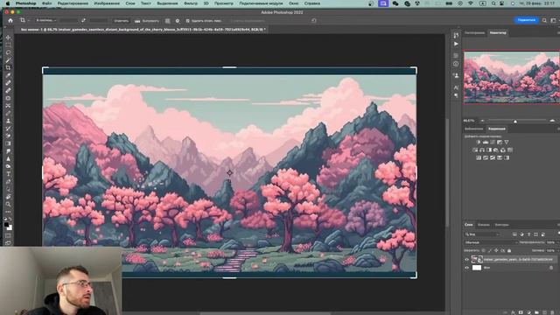This screenshot has height=315, width=560.
Task: Click the layer mask icon at Layers bottom
Action: coord(521,312)
